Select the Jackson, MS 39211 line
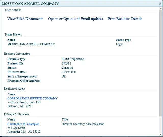The image size is (163, 137). 20,106
